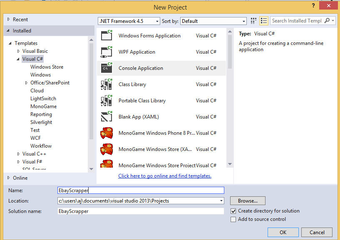Switch to small icons view
This screenshot has width=340, height=240.
tap(253, 21)
